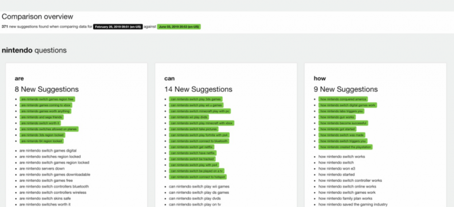Select 'can nintendo switch play wii u games'
The height and width of the screenshot is (207, 454).
click(x=196, y=105)
